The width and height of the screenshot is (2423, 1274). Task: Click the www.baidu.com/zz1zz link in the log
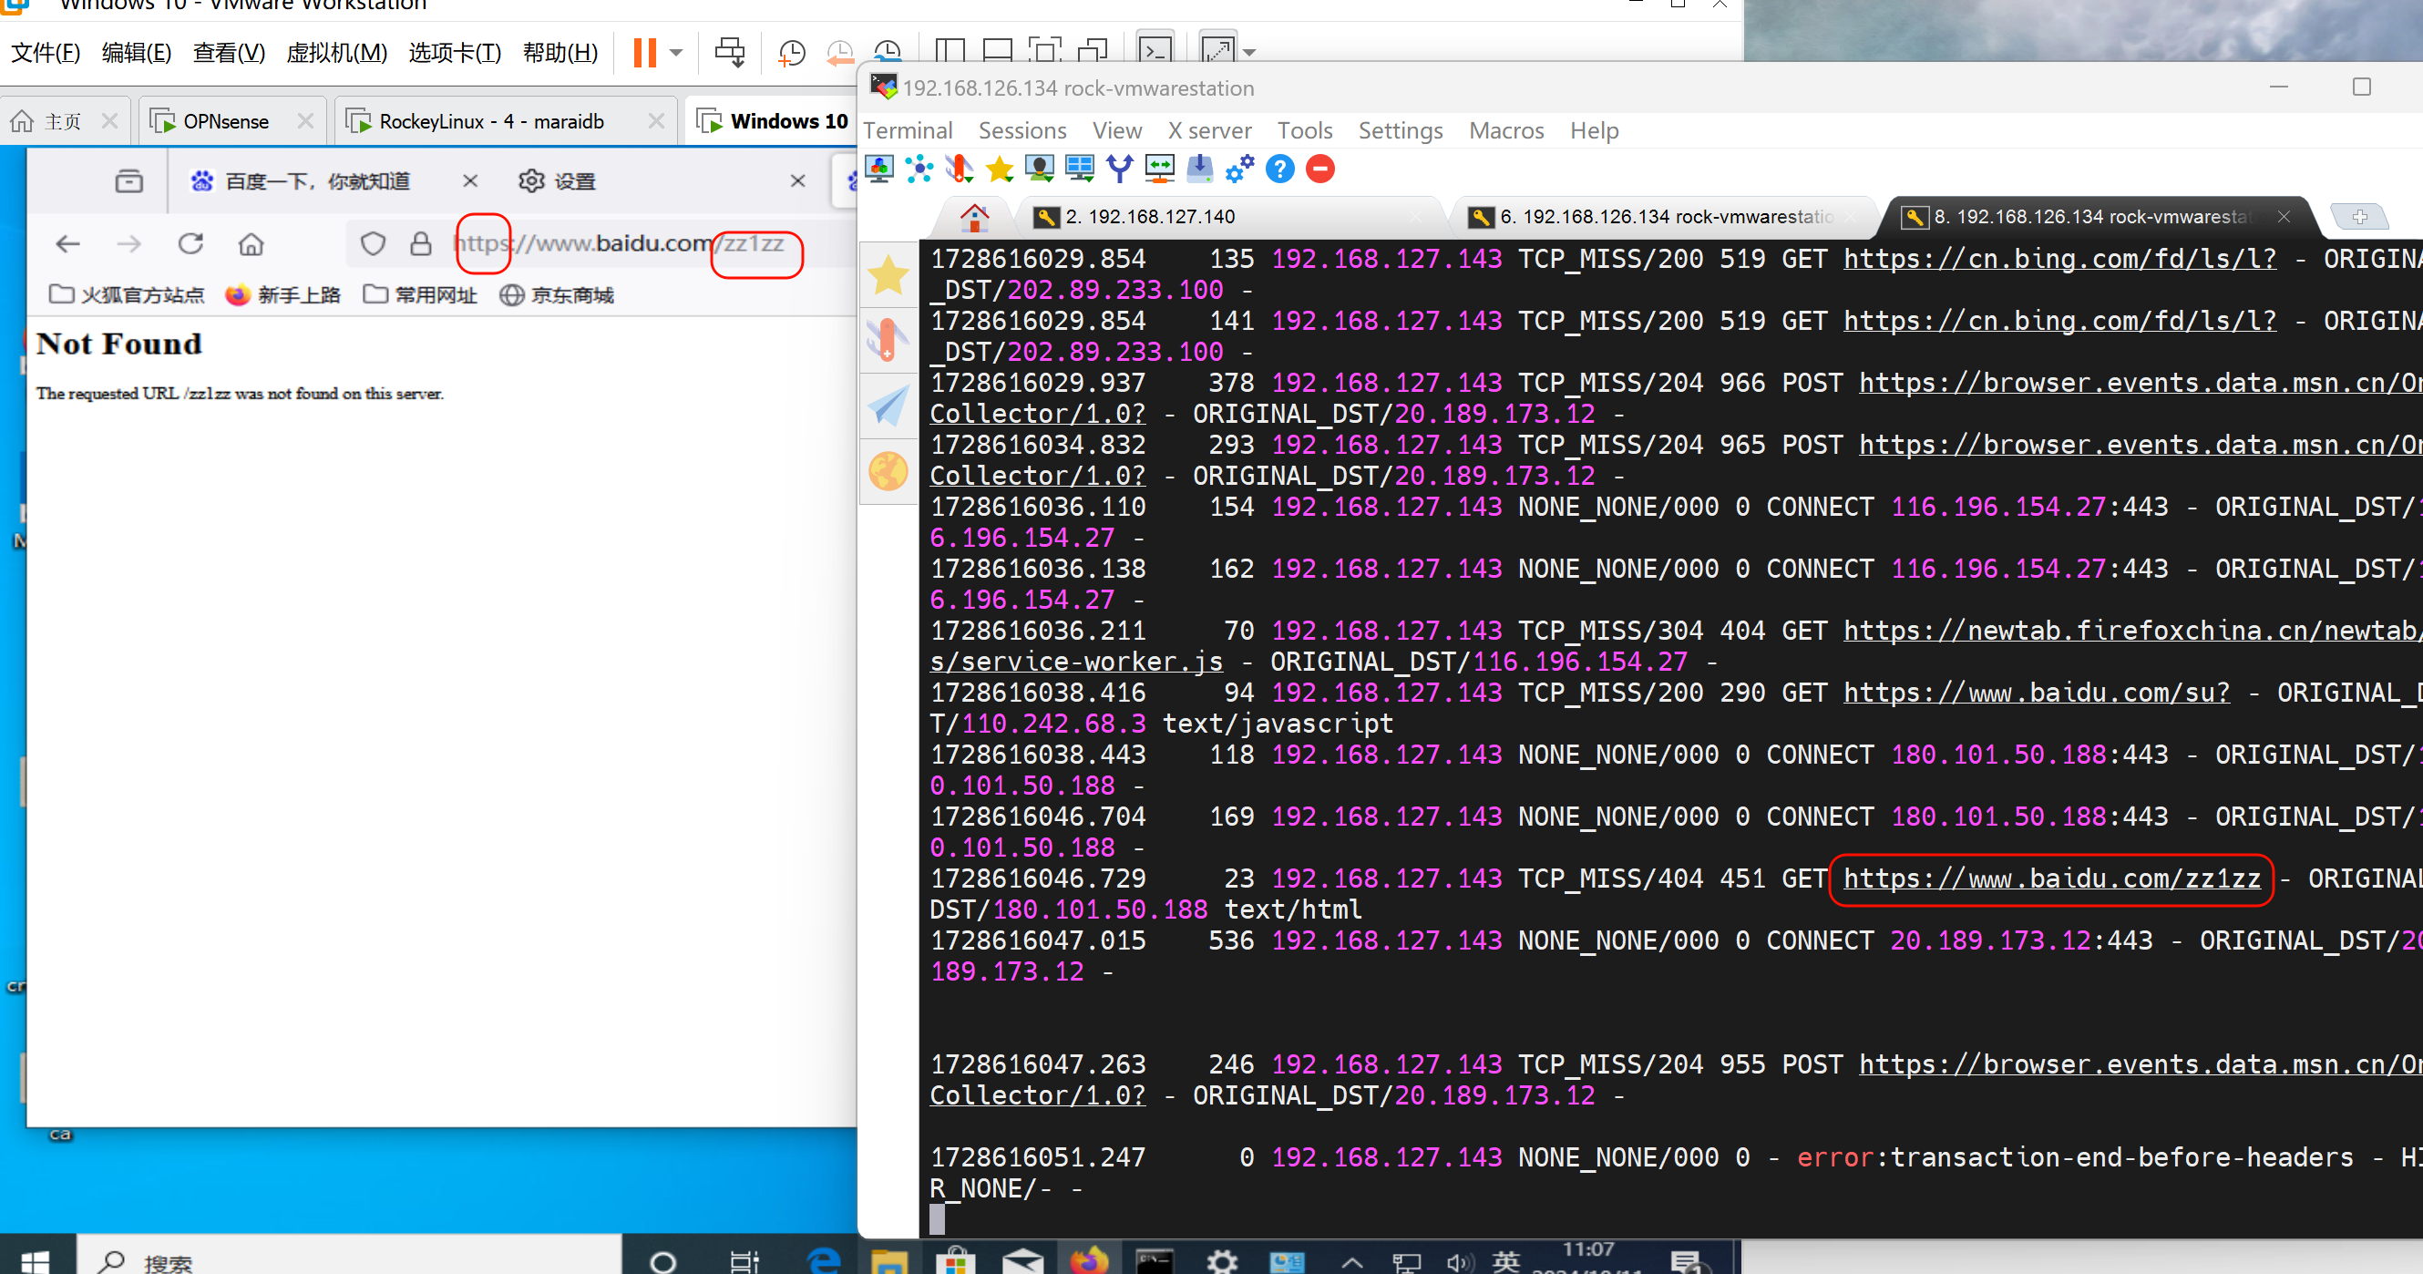point(2050,878)
